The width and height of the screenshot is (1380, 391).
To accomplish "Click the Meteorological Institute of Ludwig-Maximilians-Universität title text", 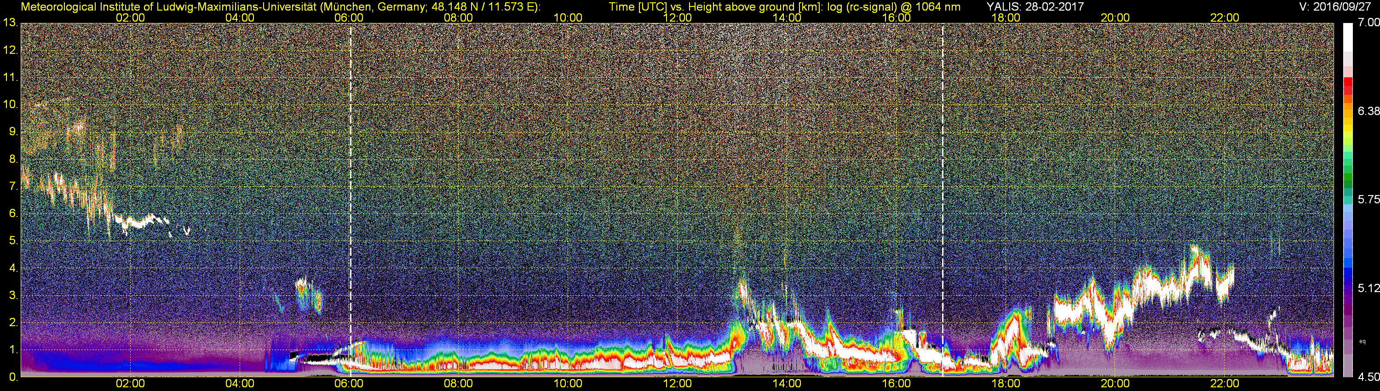I will click(x=280, y=6).
